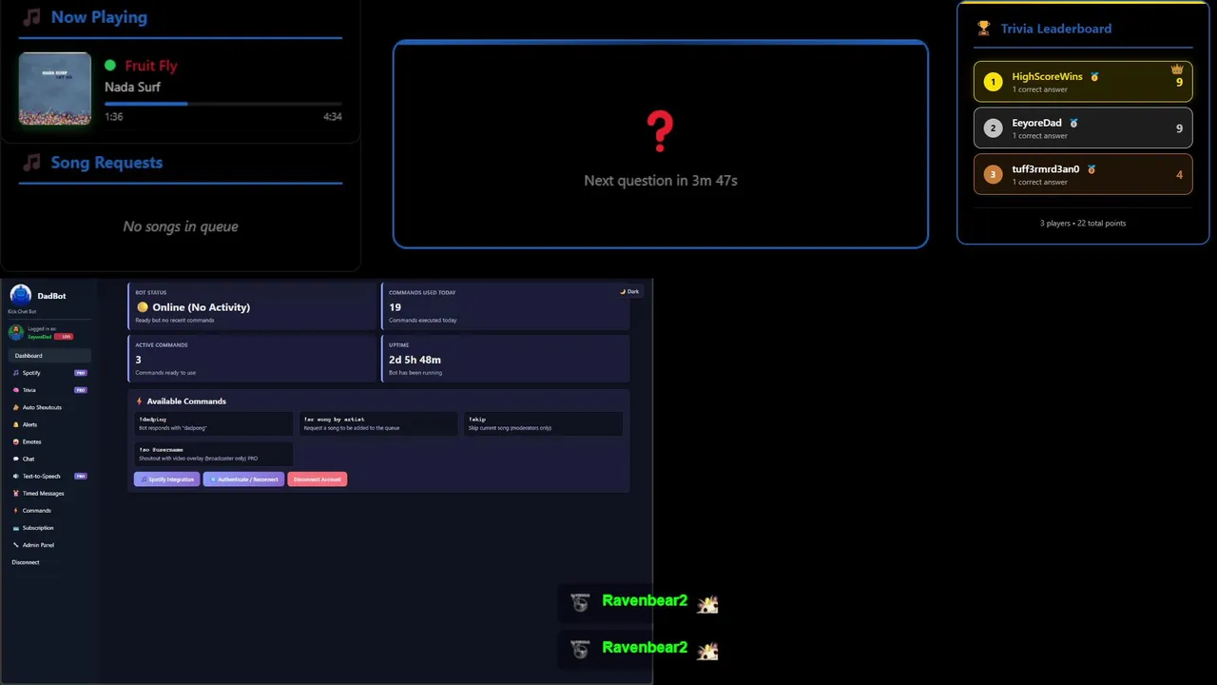
Task: Click the lower Ravenbear2 chat name
Action: click(645, 648)
